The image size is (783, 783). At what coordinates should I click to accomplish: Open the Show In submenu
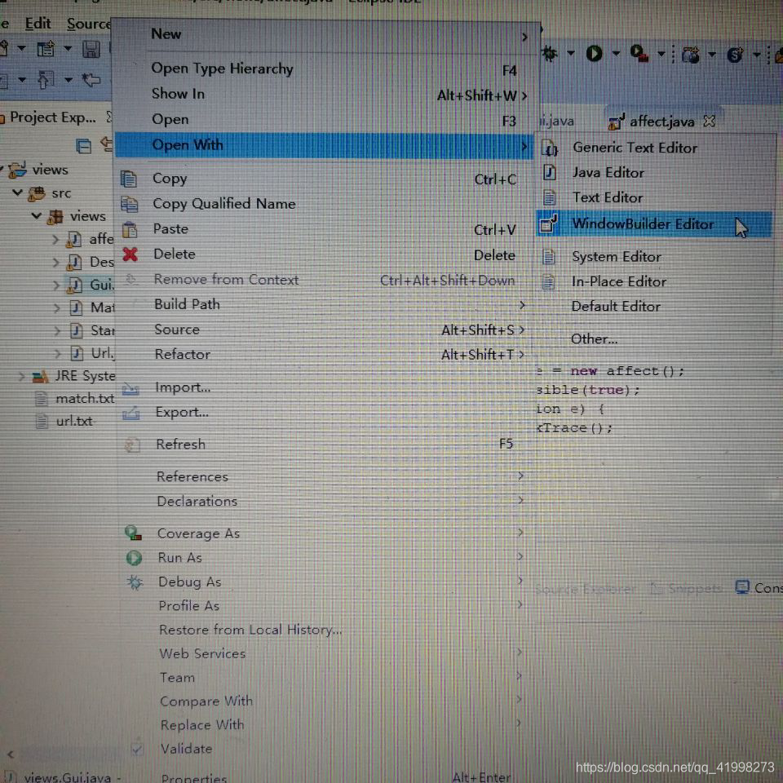[x=326, y=94]
